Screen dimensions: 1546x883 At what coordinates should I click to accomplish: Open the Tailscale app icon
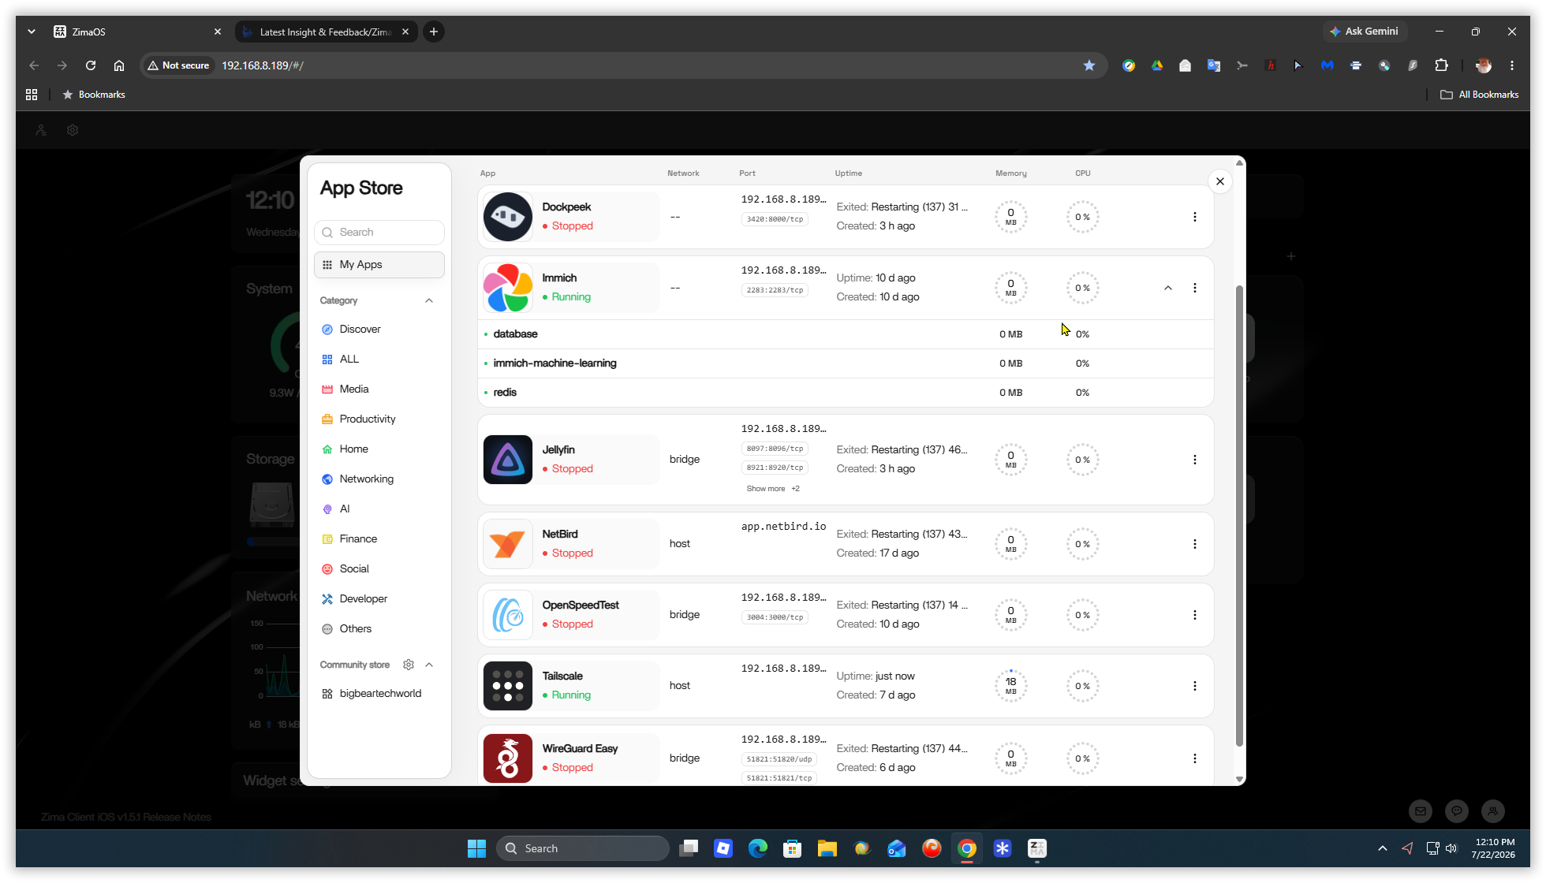tap(507, 686)
